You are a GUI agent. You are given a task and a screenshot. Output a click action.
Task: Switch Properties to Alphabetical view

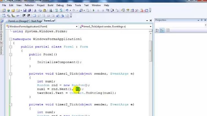tap(162, 30)
